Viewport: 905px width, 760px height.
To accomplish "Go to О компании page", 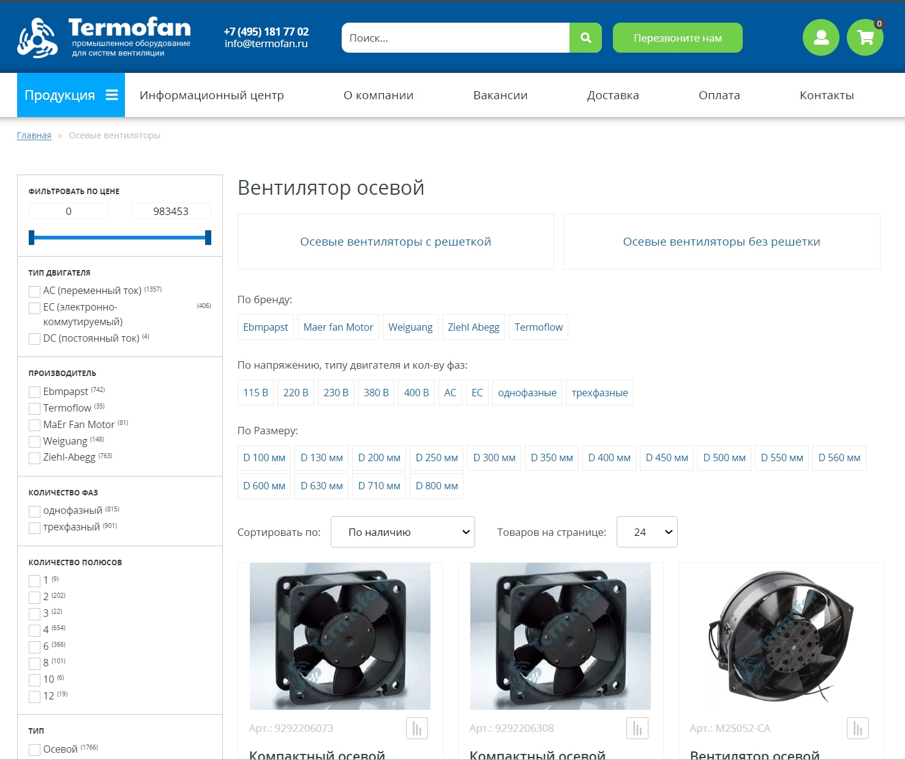I will point(378,95).
